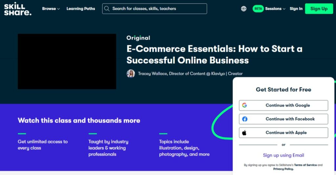Select Continue with Apple
Viewport: 336px width, 175px height.
(x=283, y=133)
